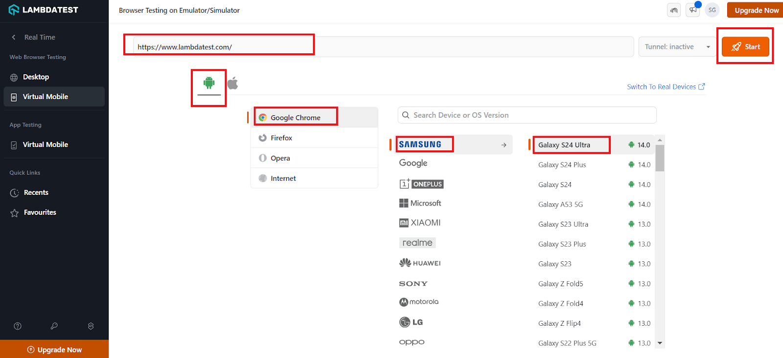Screen dimensions: 783x358
Task: Select the plain Galaxy S24 device
Action: coord(593,185)
